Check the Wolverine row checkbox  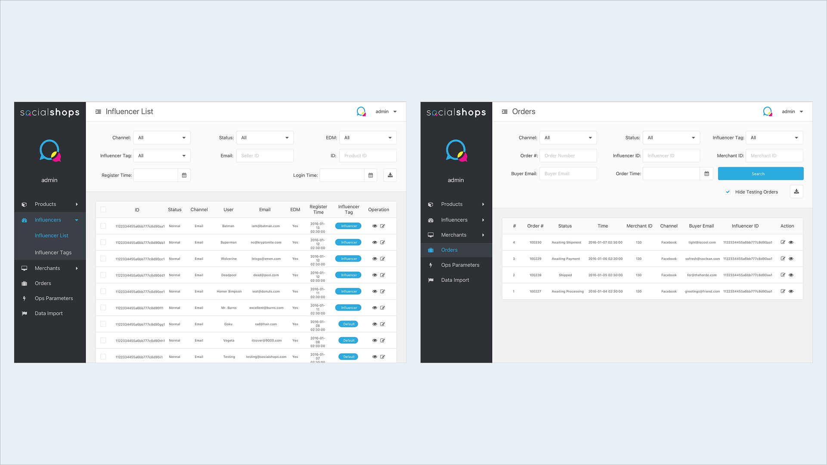click(x=103, y=259)
